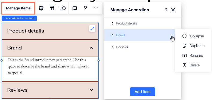Screen dimensions: 212x100
Task: Open more options ellipsis in floating toolbar
Action: [96, 8]
